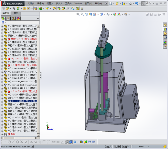Open the PropertyManager tab icon

[8, 18]
